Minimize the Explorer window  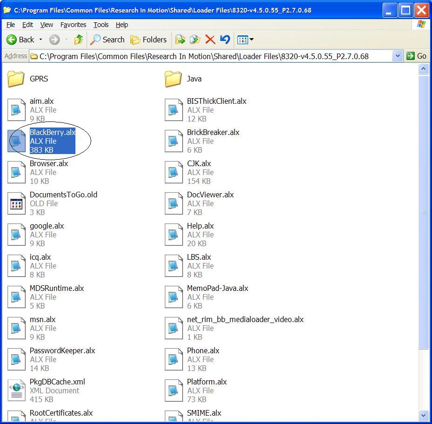pyautogui.click(x=389, y=10)
